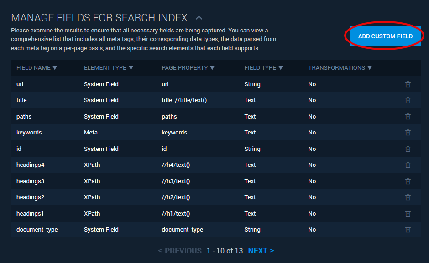Delete the url field row
Screen dimensions: 429x263
[x=408, y=84]
